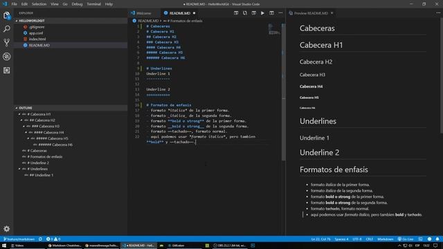
Task: Click the split editor right icon
Action: click(271, 13)
